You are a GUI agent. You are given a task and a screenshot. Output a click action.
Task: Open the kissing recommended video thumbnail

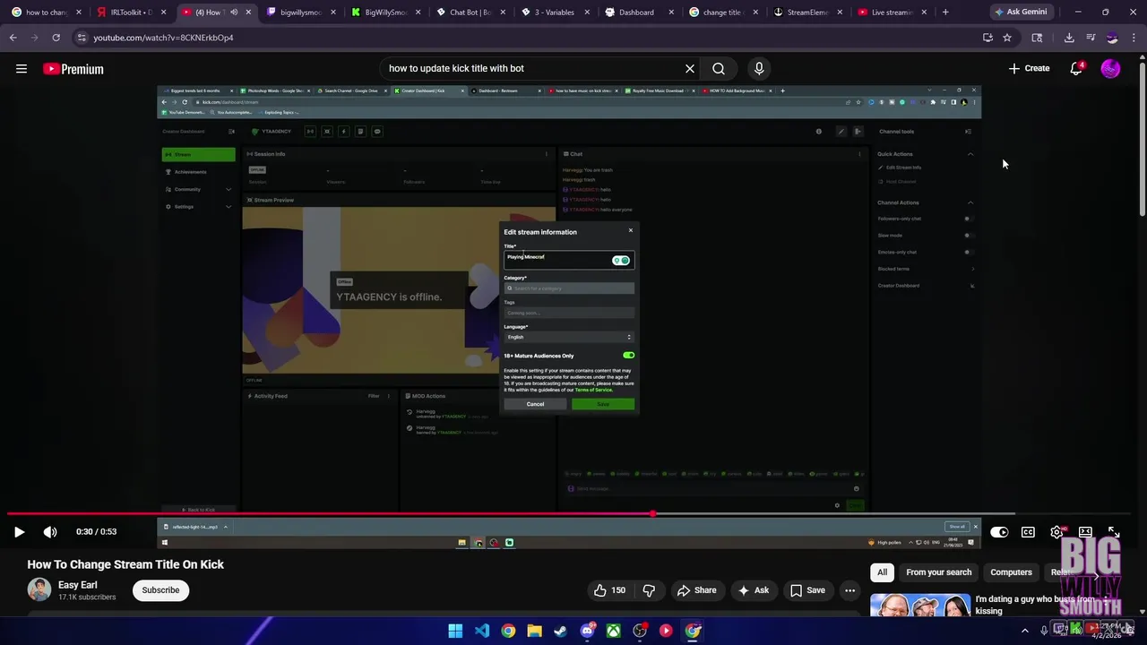click(919, 606)
